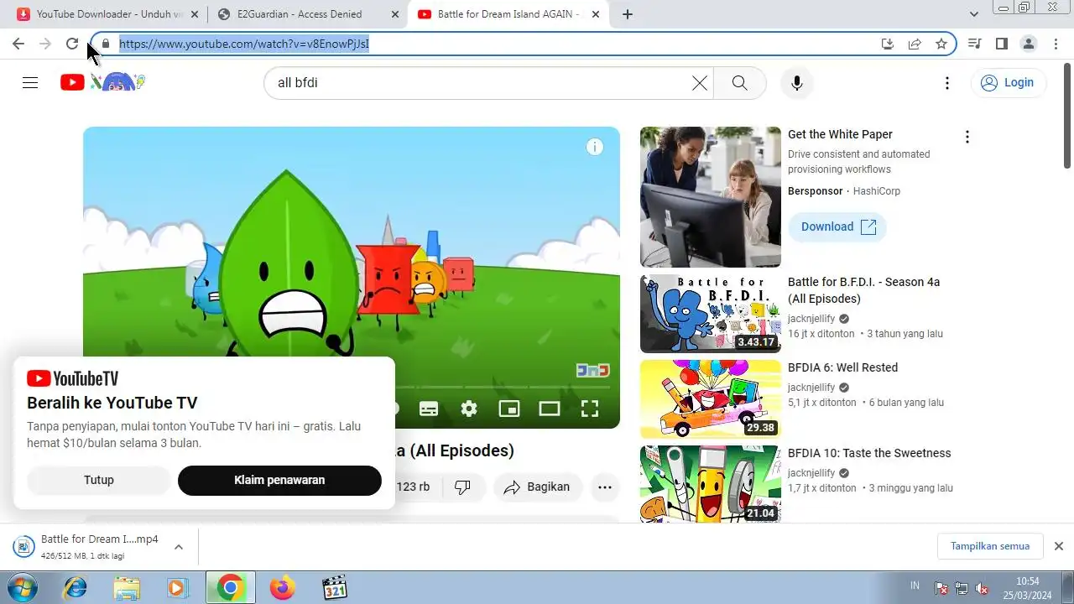
Task: Share this page icon in address bar
Action: tap(915, 44)
